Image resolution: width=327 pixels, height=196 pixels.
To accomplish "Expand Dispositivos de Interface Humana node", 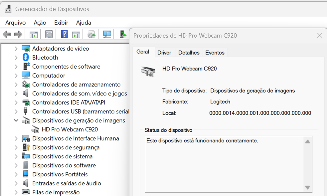I will (x=16, y=138).
